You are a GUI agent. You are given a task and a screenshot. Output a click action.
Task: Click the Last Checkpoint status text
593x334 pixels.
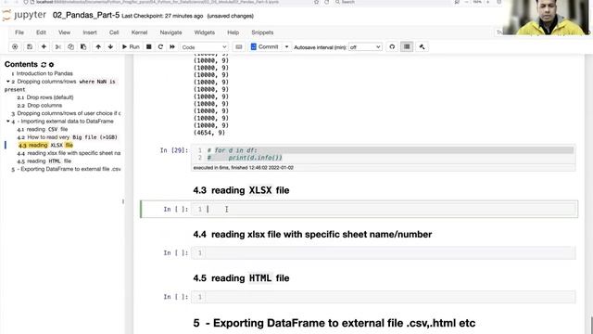tap(162, 16)
